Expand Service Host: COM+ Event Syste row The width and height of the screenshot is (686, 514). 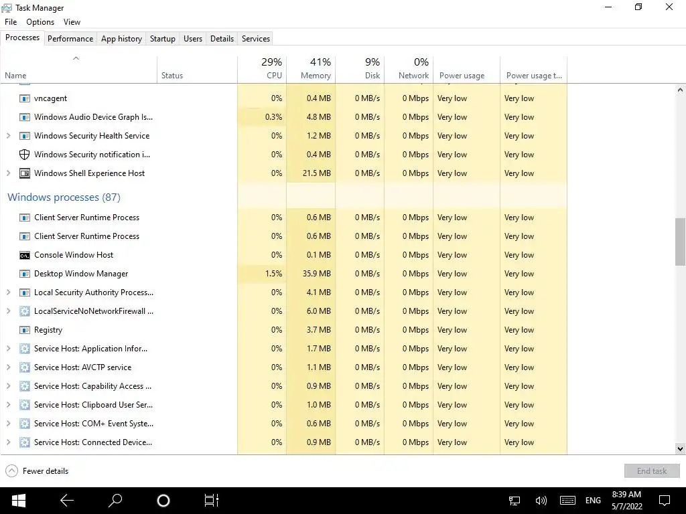8,424
